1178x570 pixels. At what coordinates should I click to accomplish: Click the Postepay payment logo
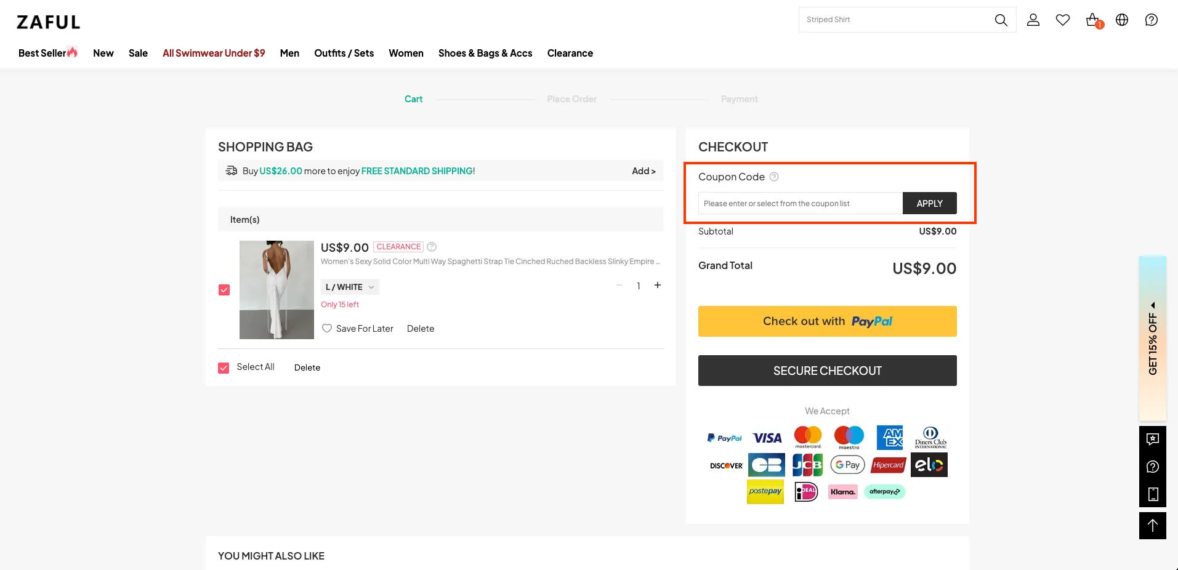pyautogui.click(x=765, y=491)
